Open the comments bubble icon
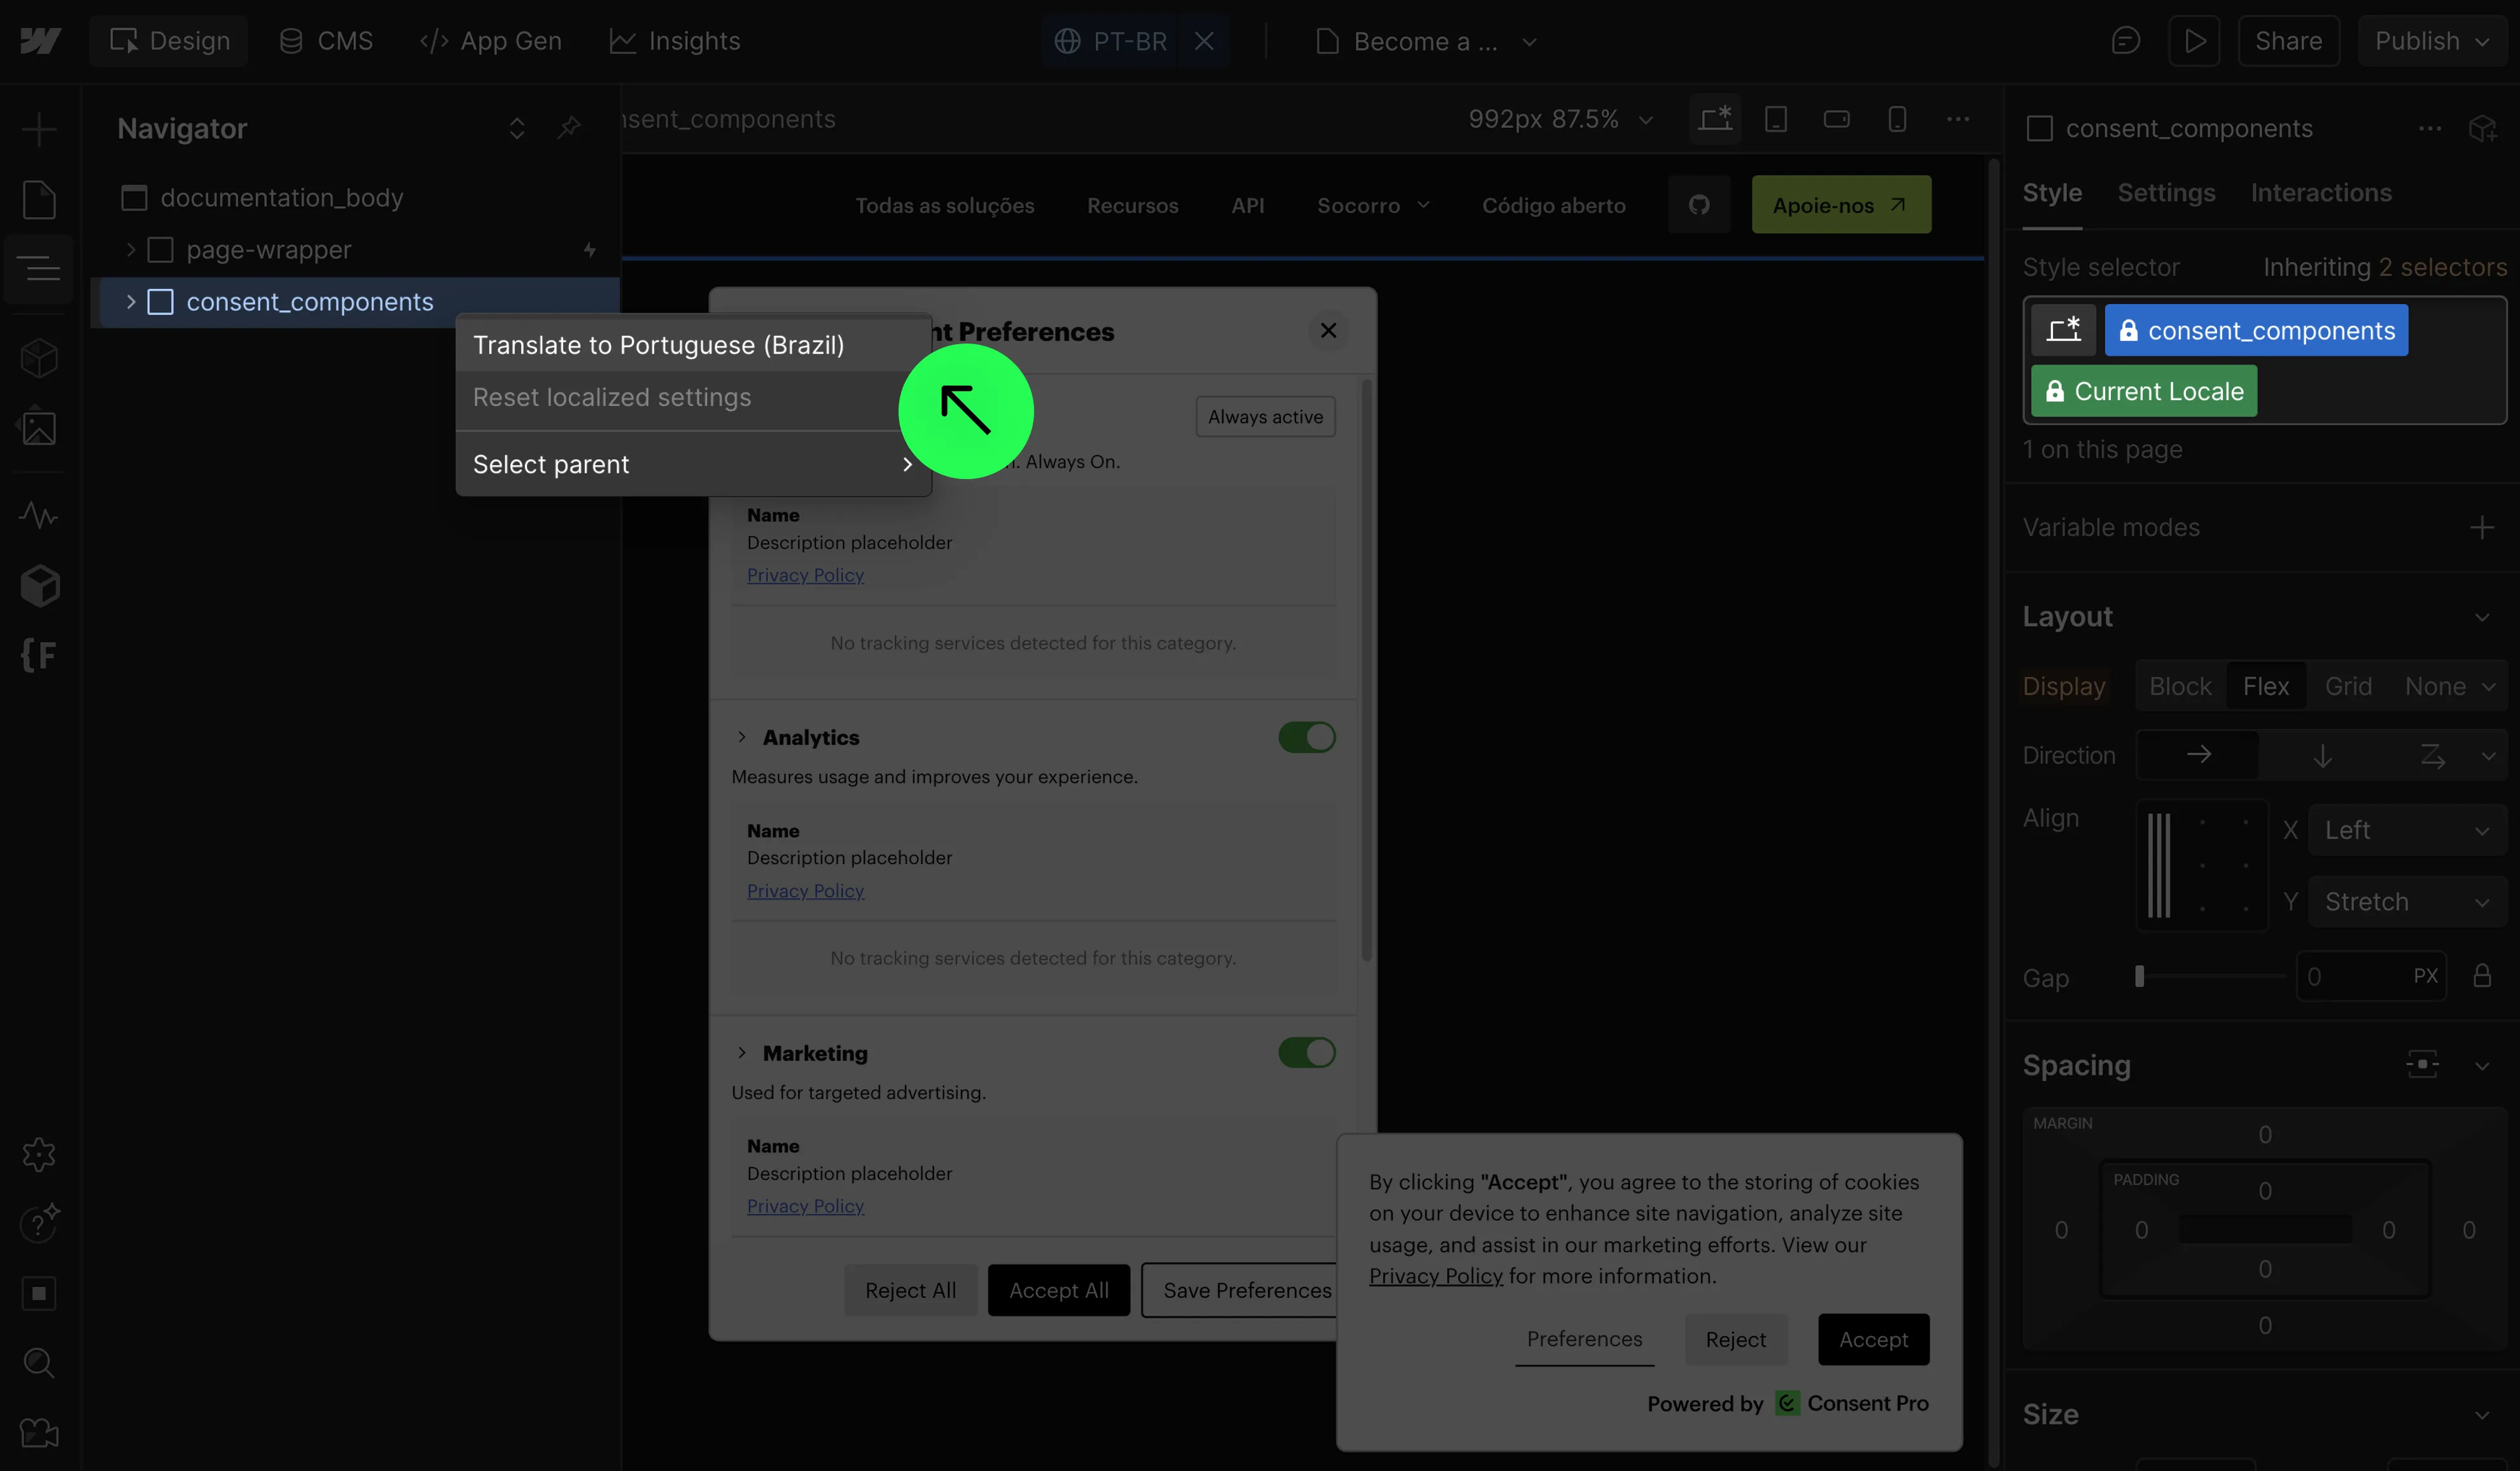2520x1471 pixels. coord(2125,41)
